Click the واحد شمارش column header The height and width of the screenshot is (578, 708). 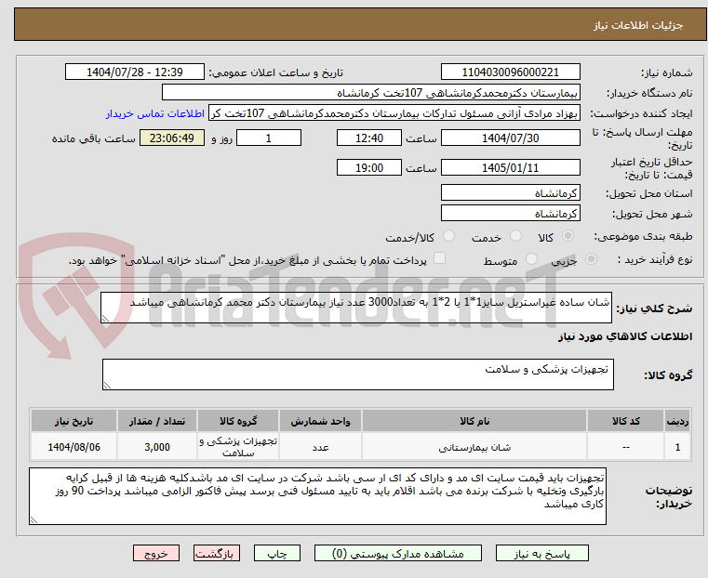[320, 421]
